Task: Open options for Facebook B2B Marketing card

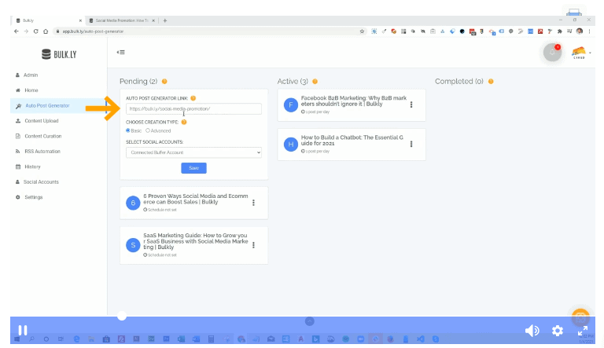Action: click(411, 104)
